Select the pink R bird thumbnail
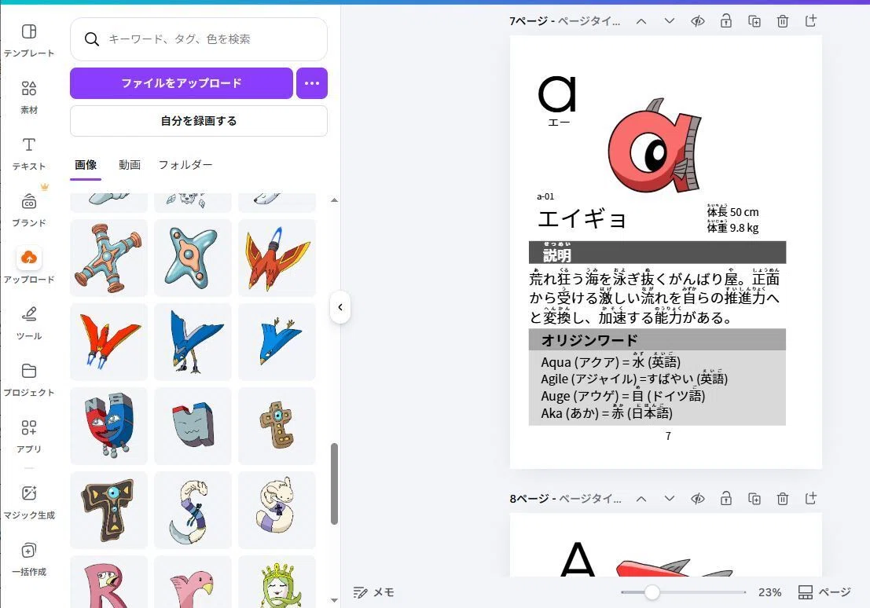The width and height of the screenshot is (870, 608). pyautogui.click(x=108, y=581)
